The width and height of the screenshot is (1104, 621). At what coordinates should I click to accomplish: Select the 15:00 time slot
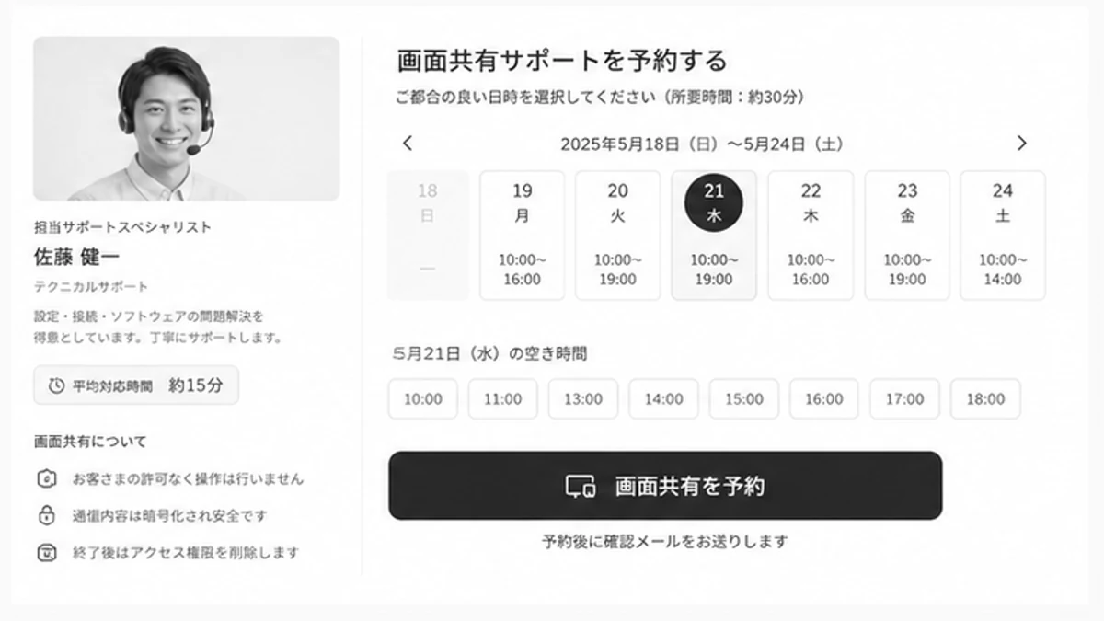pos(743,398)
